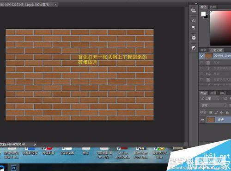Toggle source box of fourth history state
This screenshot has height=171, width=231.
click(201, 80)
